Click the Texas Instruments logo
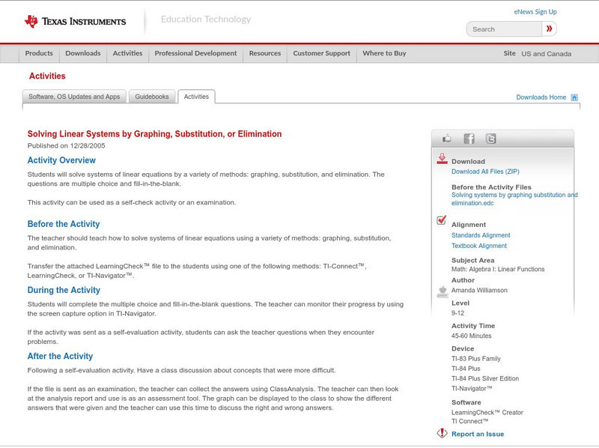Screen dimensions: 599x448 [75, 22]
